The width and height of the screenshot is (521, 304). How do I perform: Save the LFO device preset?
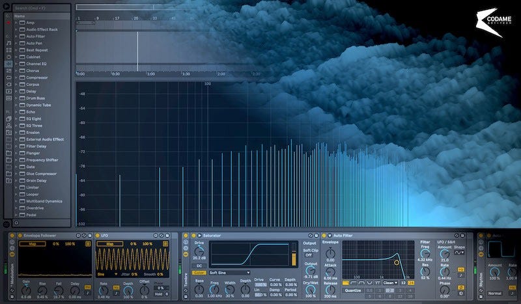167,236
